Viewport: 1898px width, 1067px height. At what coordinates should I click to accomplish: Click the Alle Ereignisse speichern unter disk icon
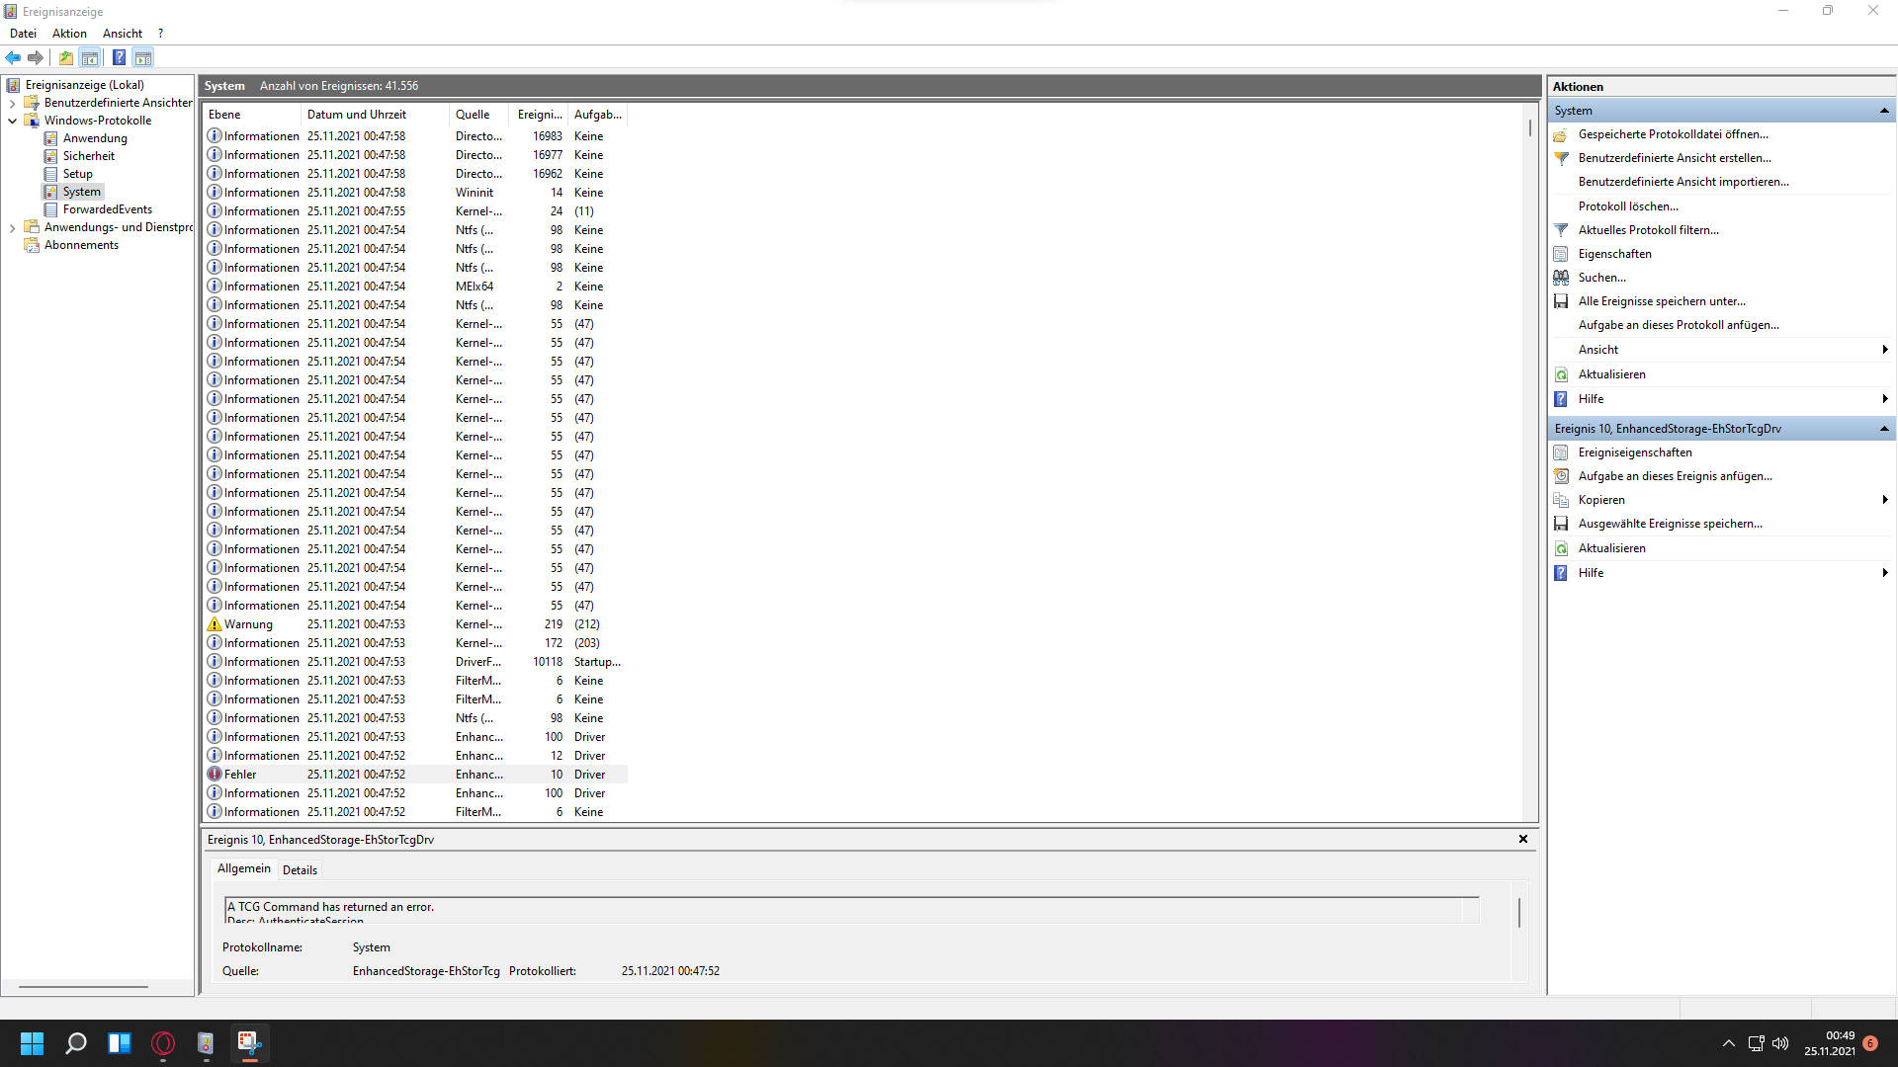1561,301
